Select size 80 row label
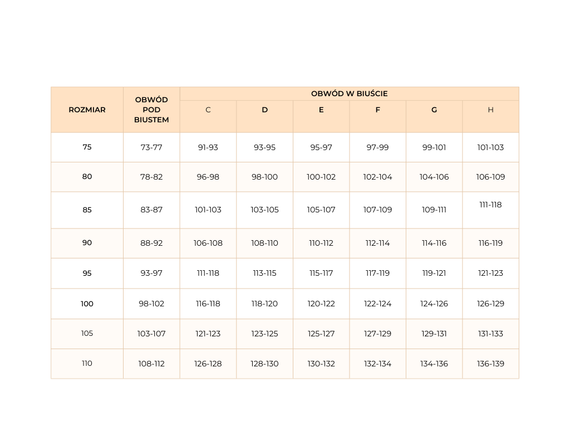This screenshot has height=427, width=570. click(87, 176)
